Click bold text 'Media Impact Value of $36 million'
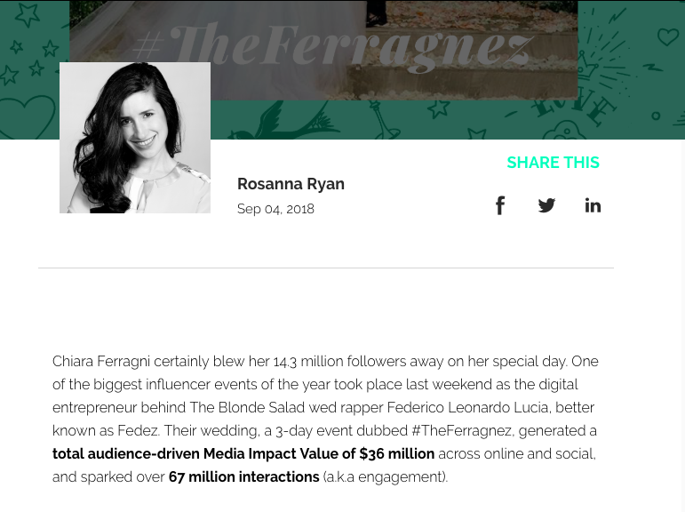This screenshot has width=685, height=512. pyautogui.click(x=319, y=454)
